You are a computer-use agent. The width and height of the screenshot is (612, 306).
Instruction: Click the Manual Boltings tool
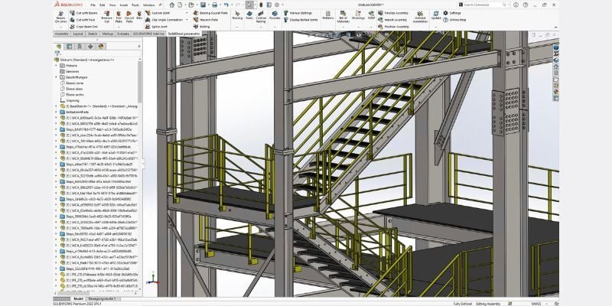click(x=298, y=13)
